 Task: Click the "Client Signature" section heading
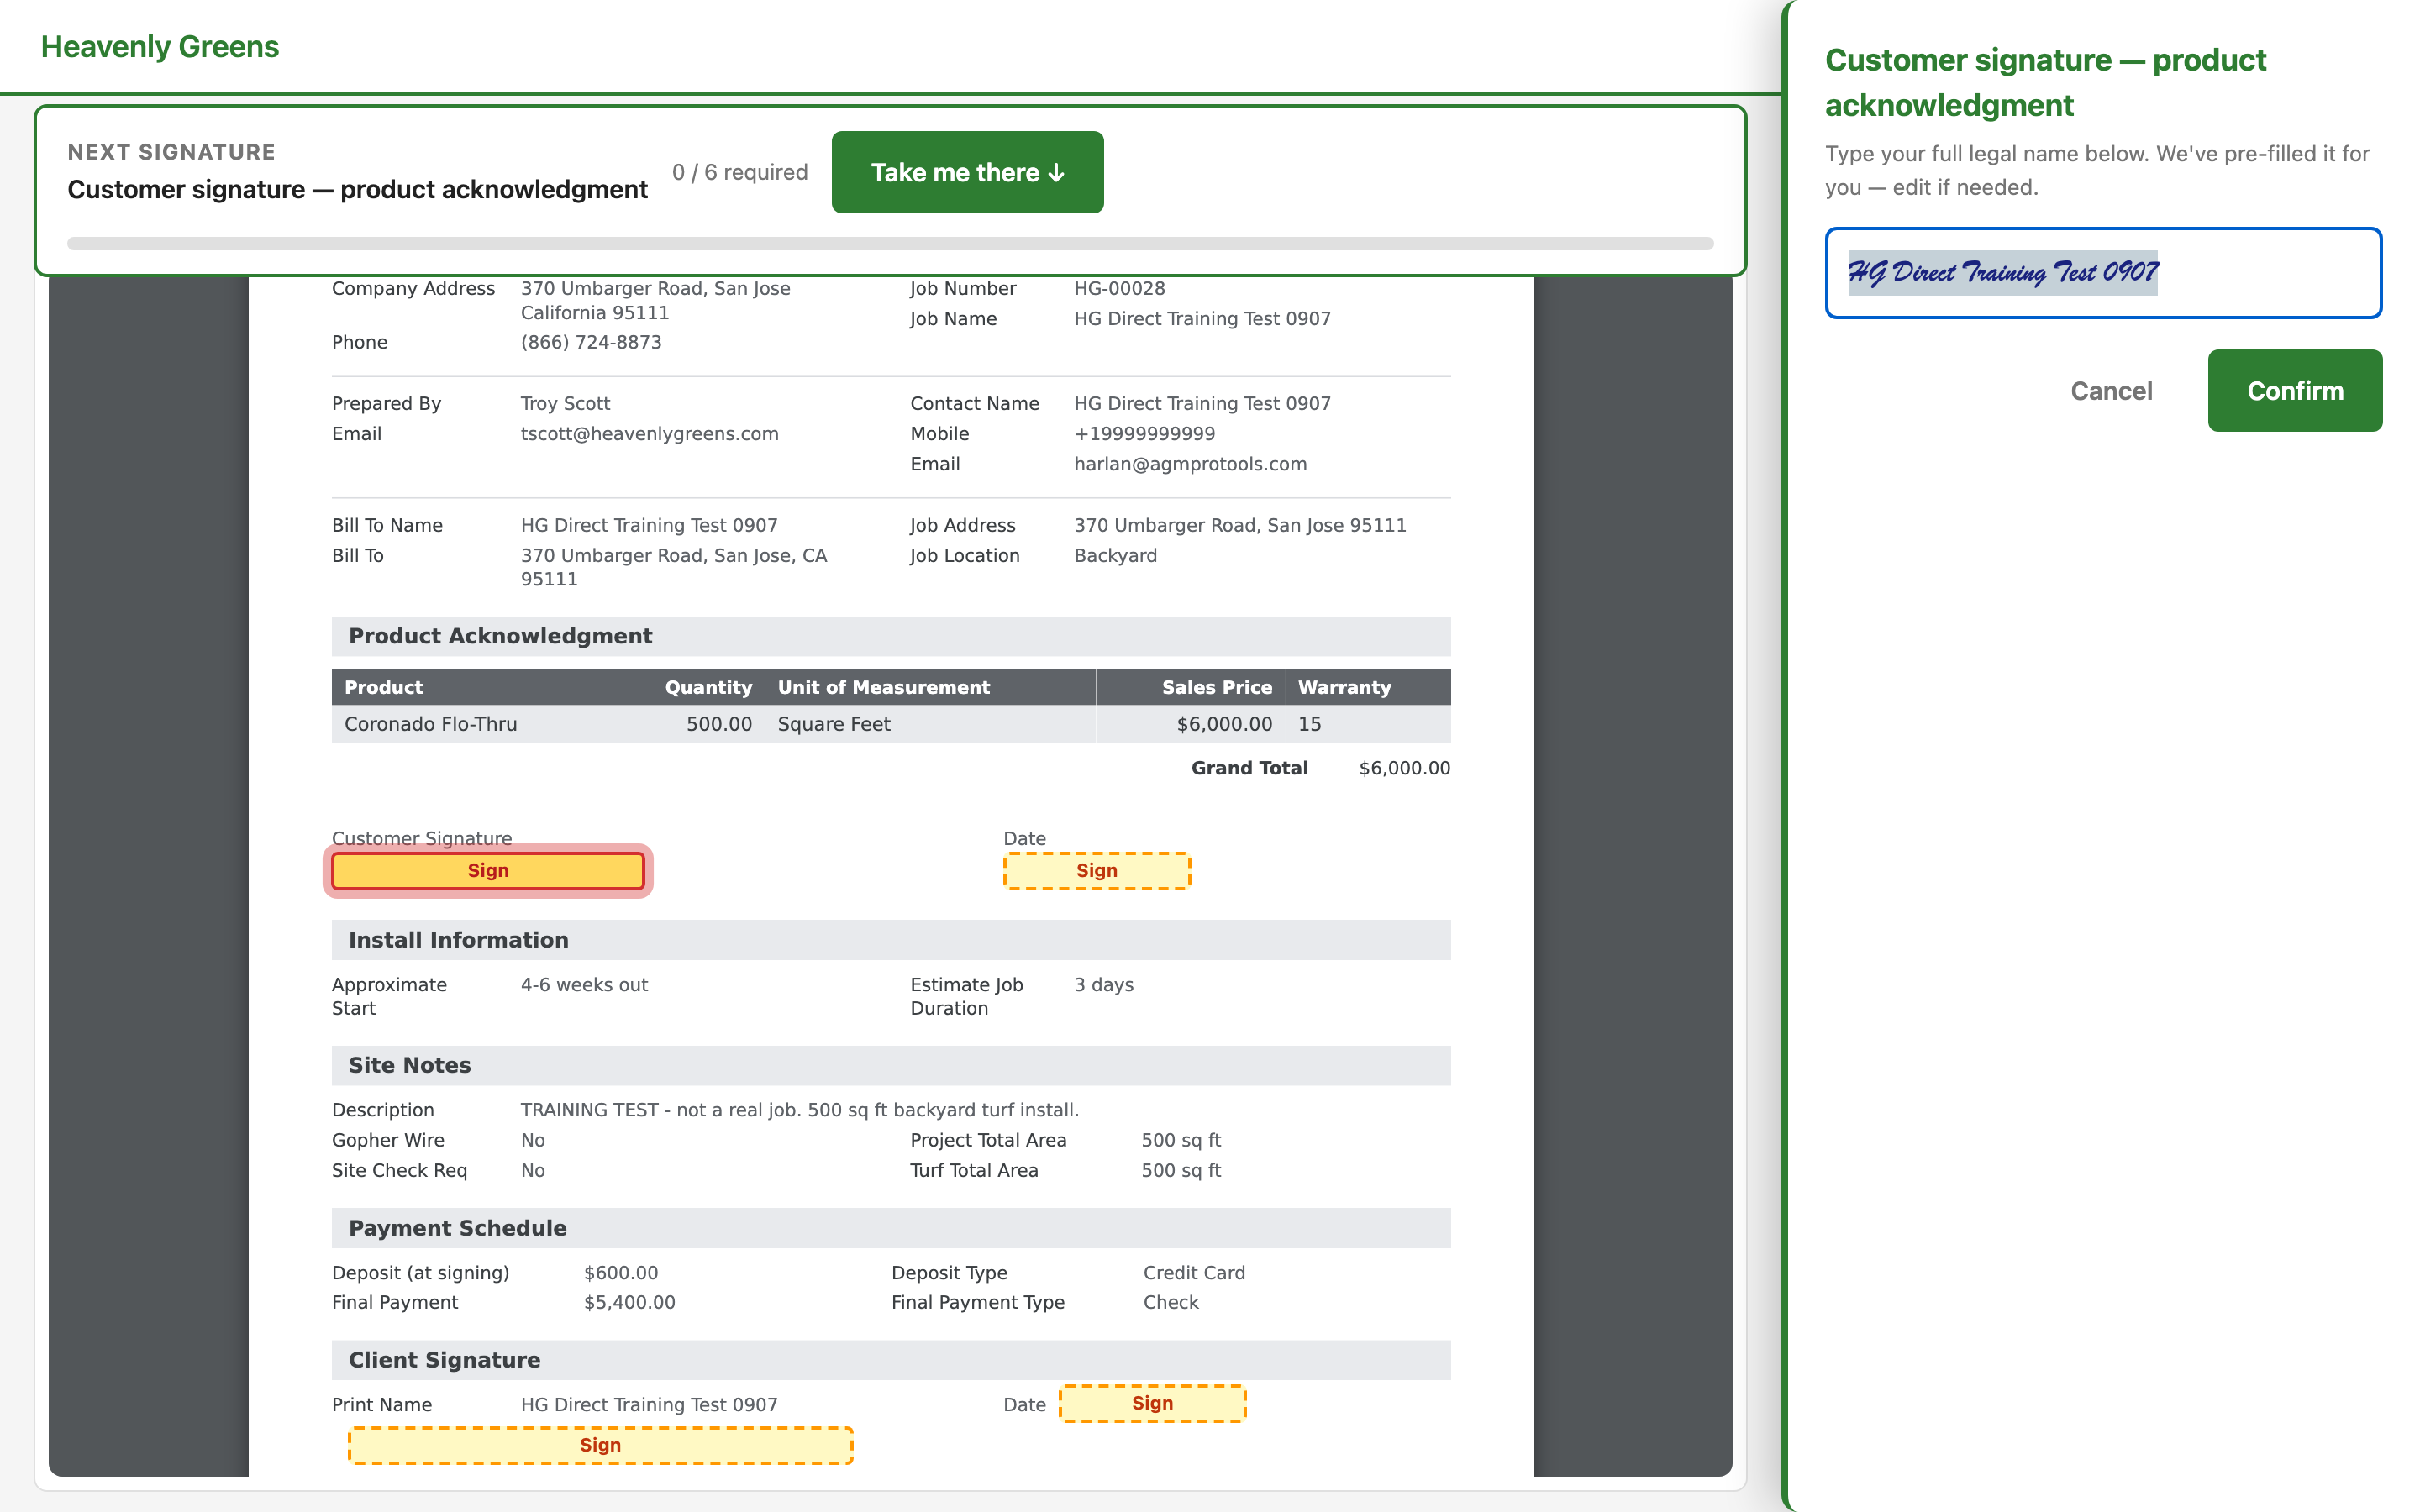click(x=444, y=1360)
